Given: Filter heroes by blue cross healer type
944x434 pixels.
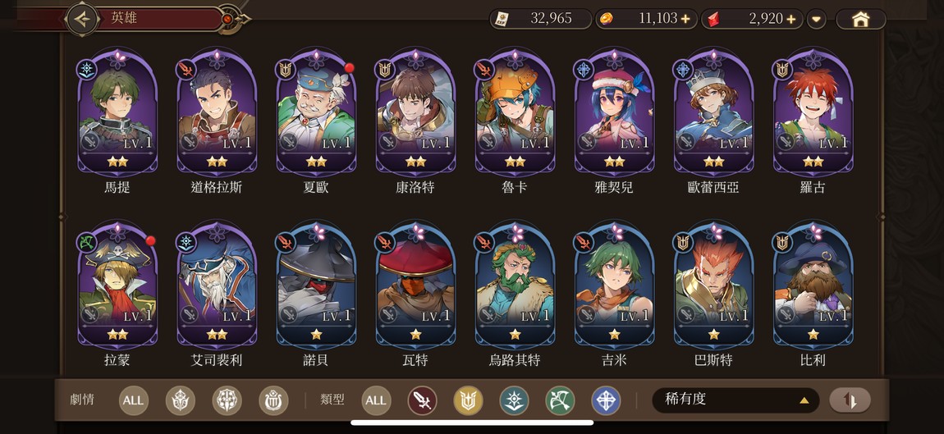Looking at the screenshot, I should (607, 401).
